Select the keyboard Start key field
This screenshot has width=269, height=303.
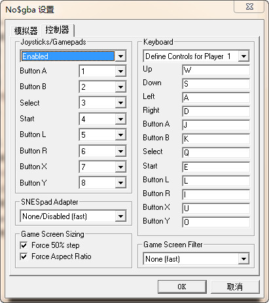coord(216,167)
